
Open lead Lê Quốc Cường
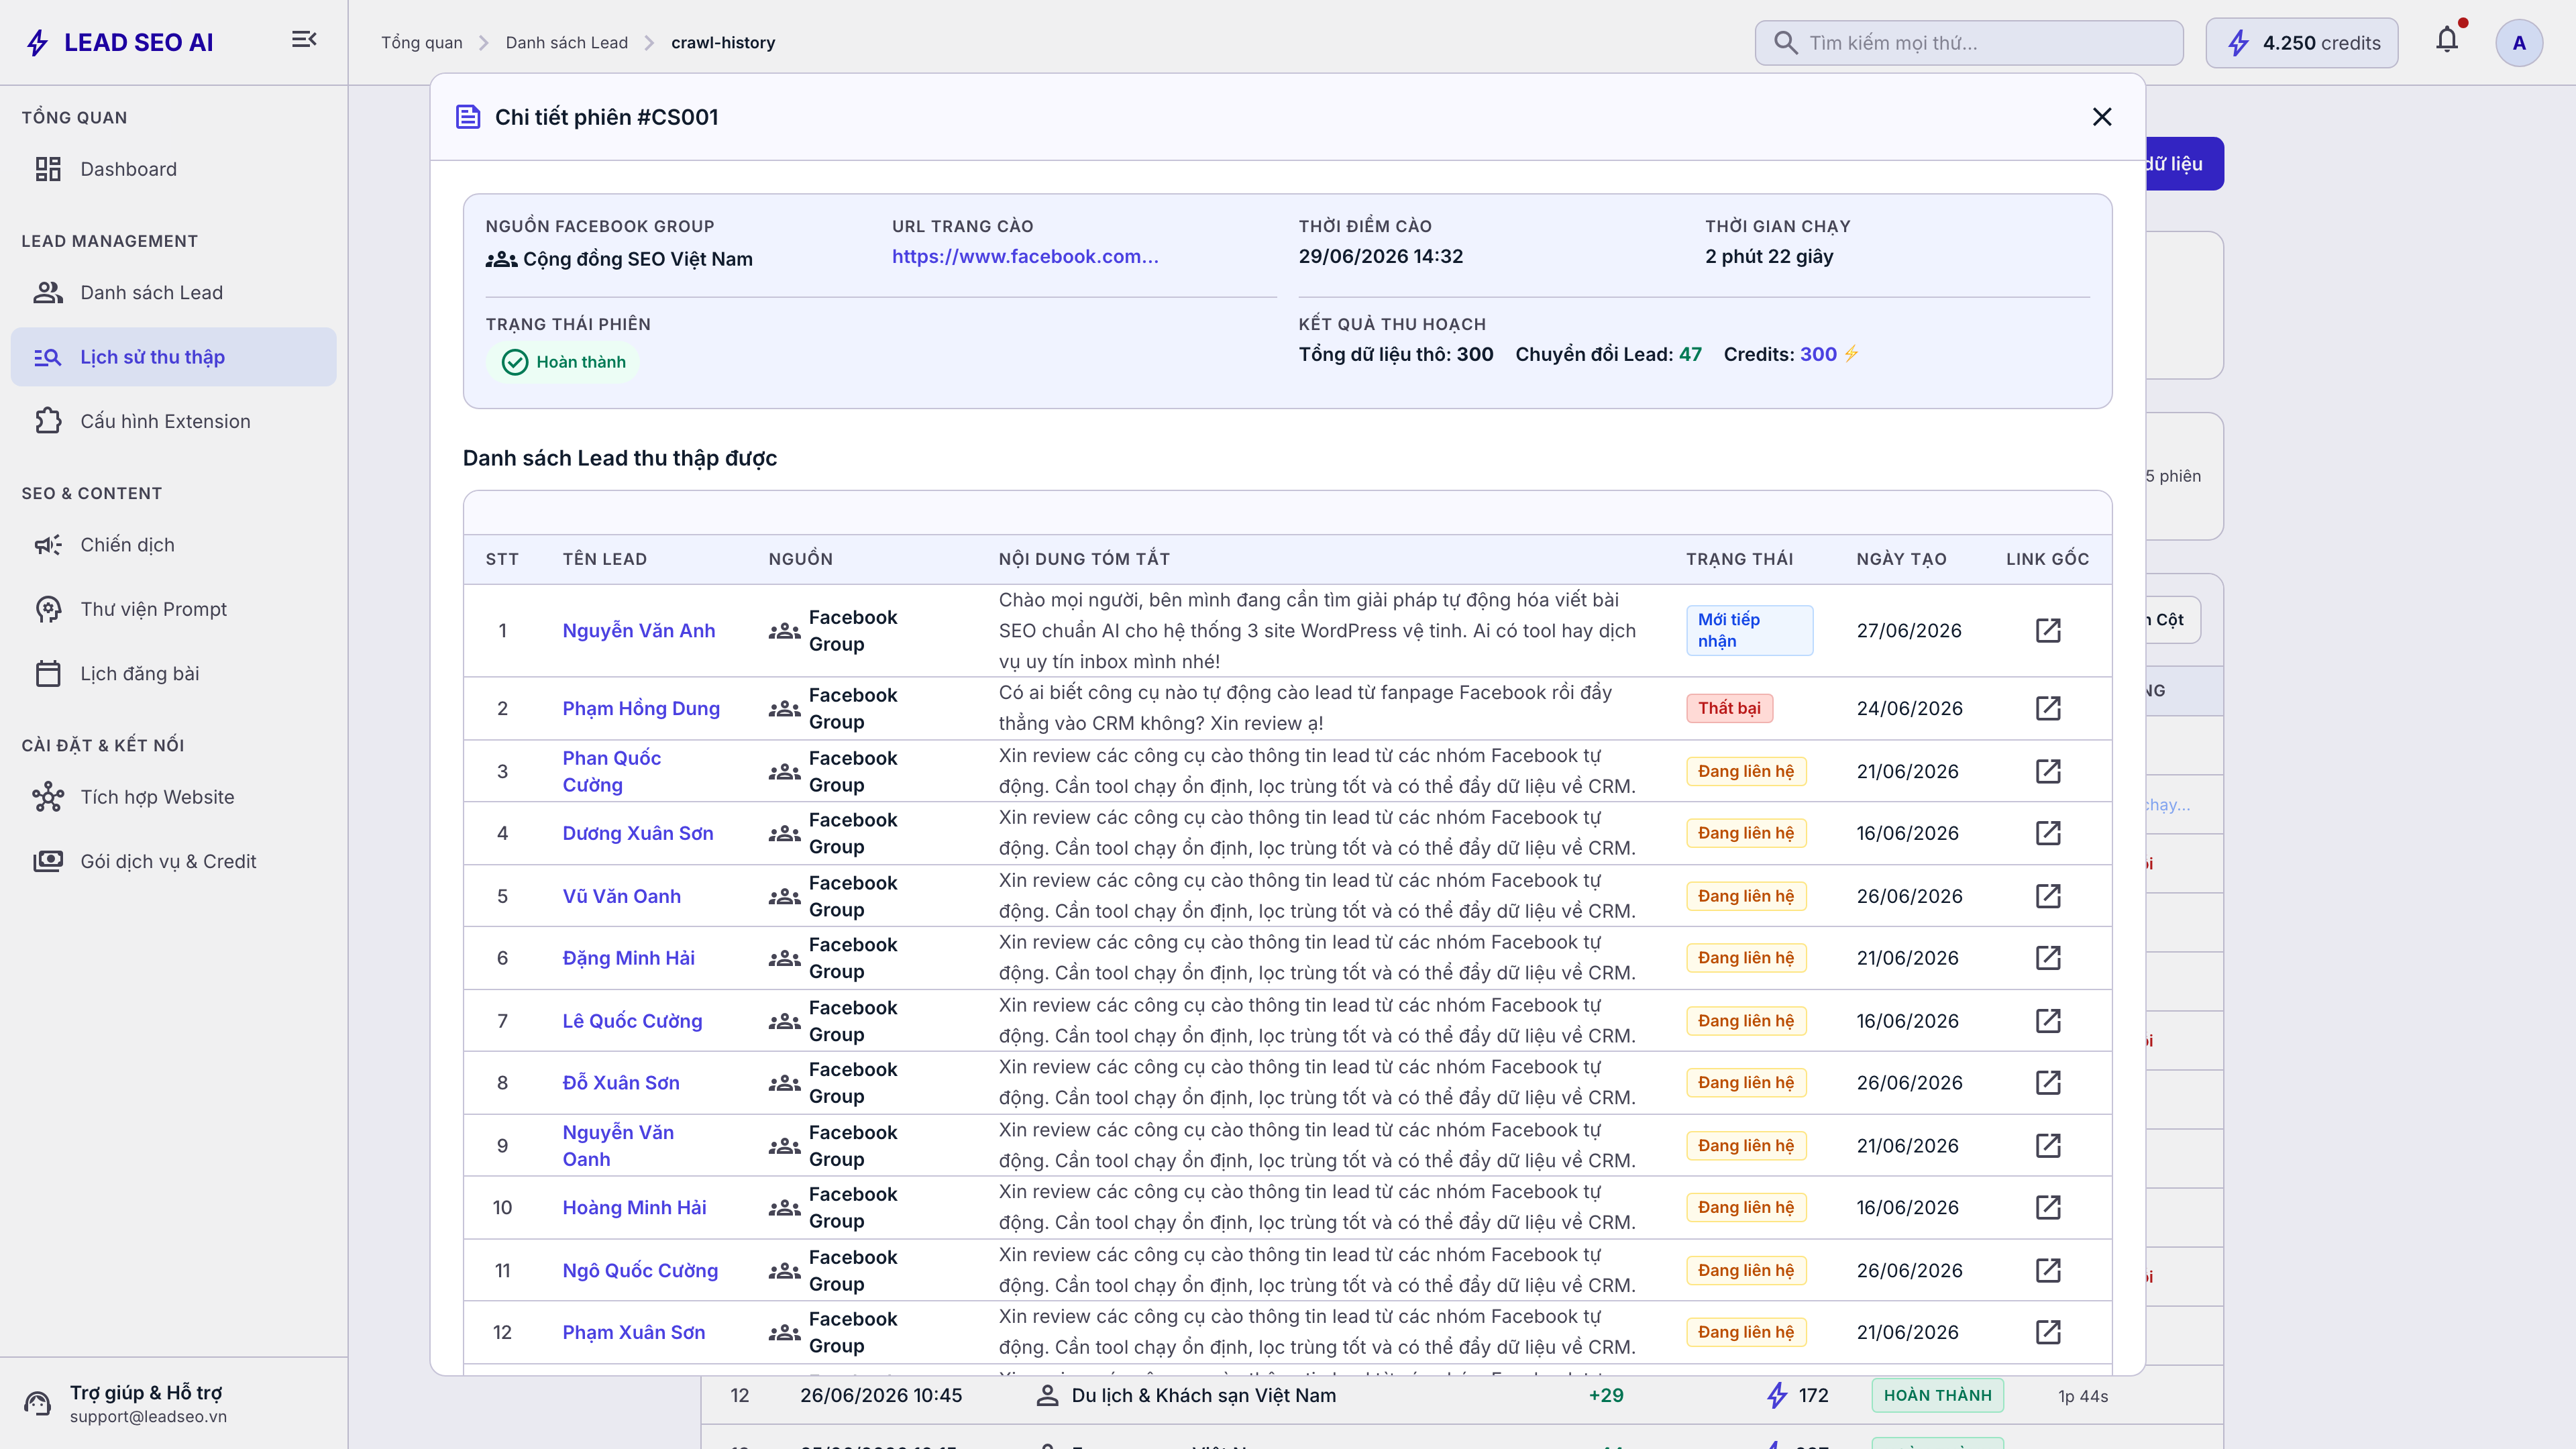[x=632, y=1022]
